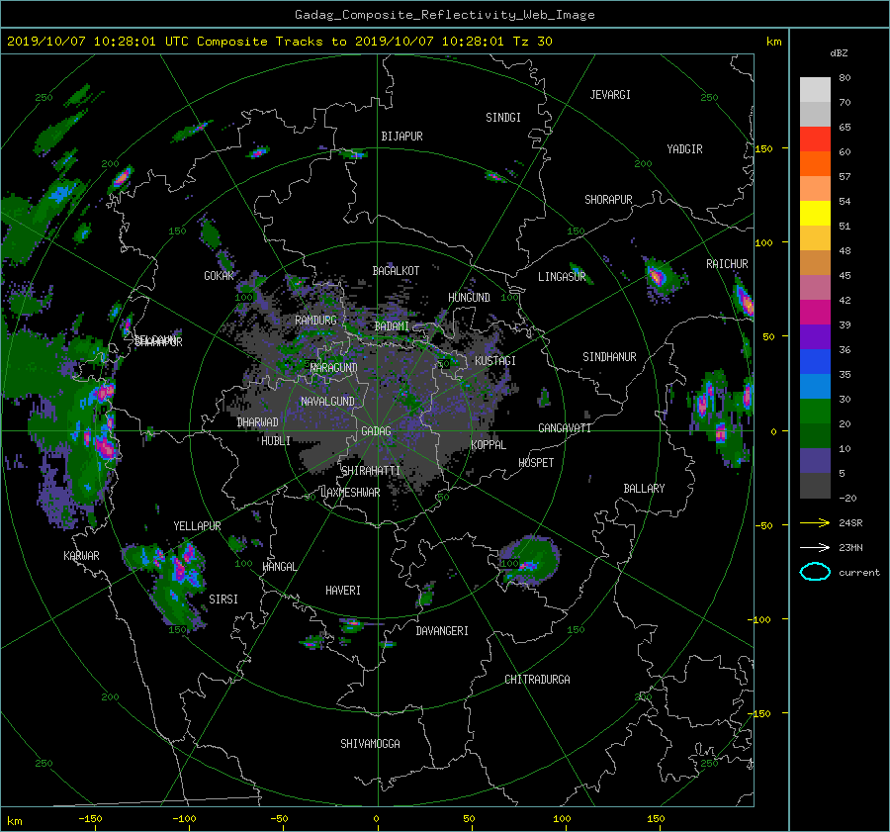Click the HAVERI city label
The image size is (890, 832).
343,591
